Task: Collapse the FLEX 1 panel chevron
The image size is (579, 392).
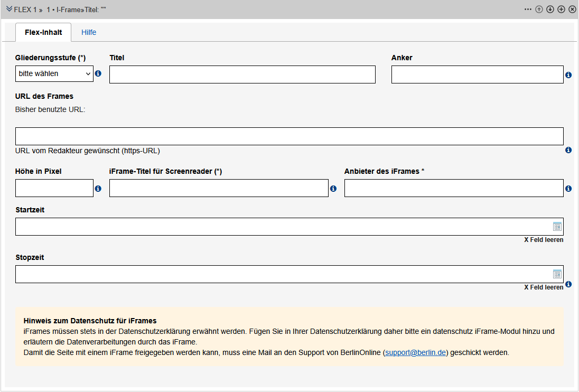Action: (9, 9)
